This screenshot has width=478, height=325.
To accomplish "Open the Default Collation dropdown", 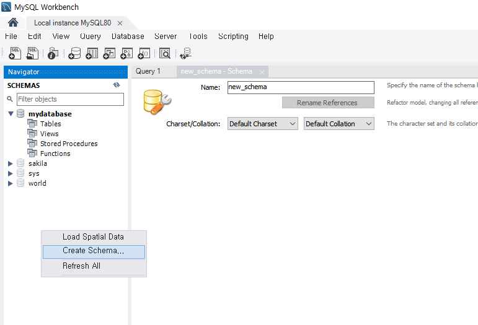I will click(x=339, y=124).
